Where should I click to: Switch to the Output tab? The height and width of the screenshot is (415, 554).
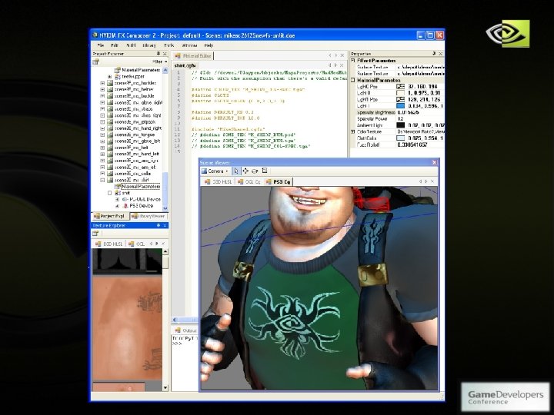pyautogui.click(x=186, y=330)
